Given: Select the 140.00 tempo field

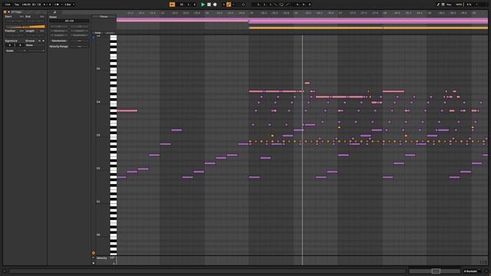Looking at the screenshot, I should (26, 5).
